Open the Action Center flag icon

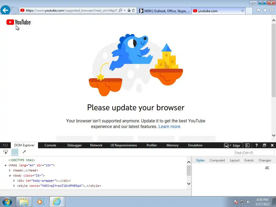pos(236,202)
